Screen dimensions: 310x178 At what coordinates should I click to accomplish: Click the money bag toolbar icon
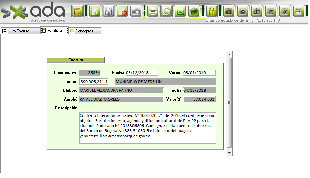pos(229,12)
